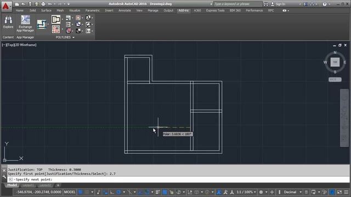
Task: Switch to the Home ribbon tab
Action: 20,10
